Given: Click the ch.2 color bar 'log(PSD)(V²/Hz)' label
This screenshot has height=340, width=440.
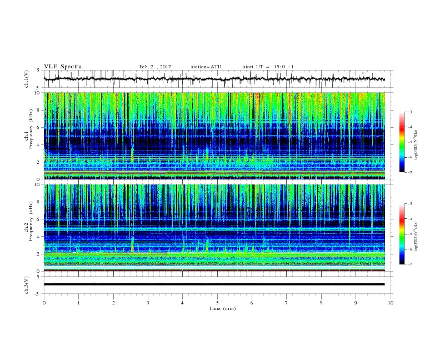Looking at the screenshot, I should [x=416, y=237].
